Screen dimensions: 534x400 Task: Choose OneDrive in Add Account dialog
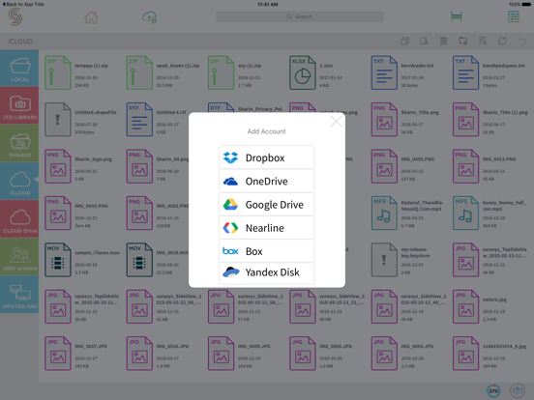pyautogui.click(x=266, y=181)
